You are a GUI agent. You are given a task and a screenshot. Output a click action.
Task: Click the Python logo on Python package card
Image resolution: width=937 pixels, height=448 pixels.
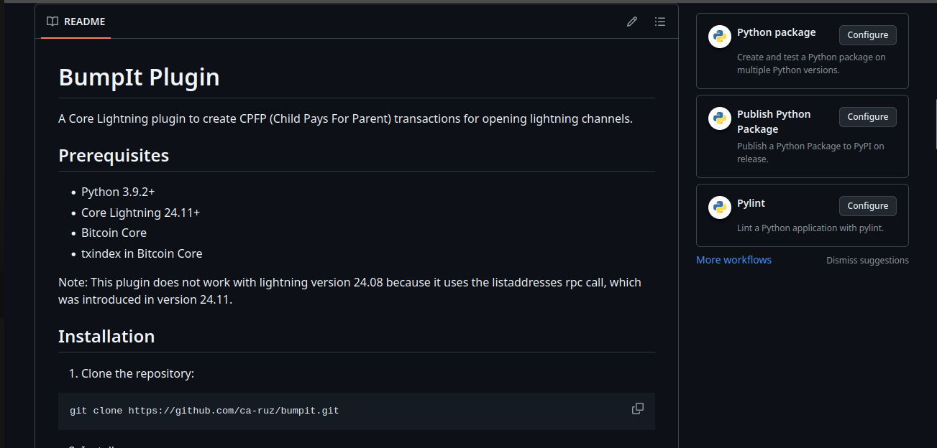pos(720,37)
